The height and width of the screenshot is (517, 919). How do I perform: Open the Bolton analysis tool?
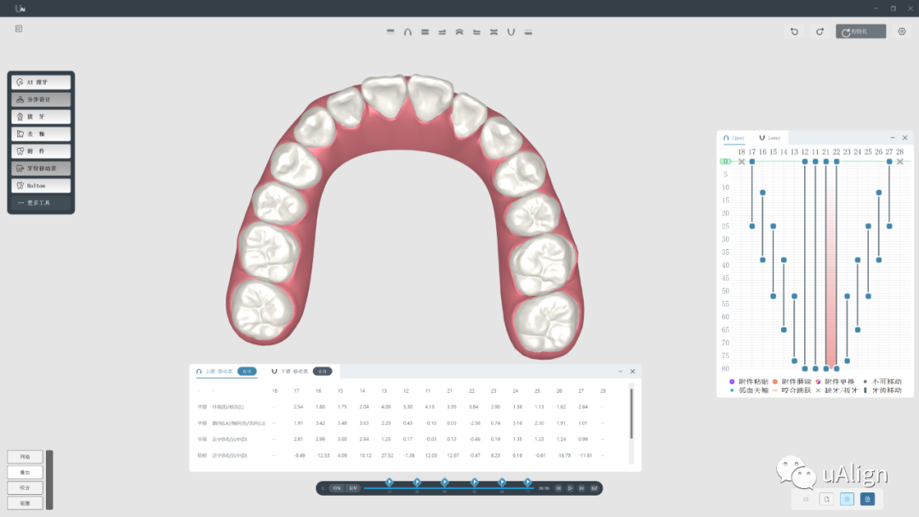tap(41, 185)
